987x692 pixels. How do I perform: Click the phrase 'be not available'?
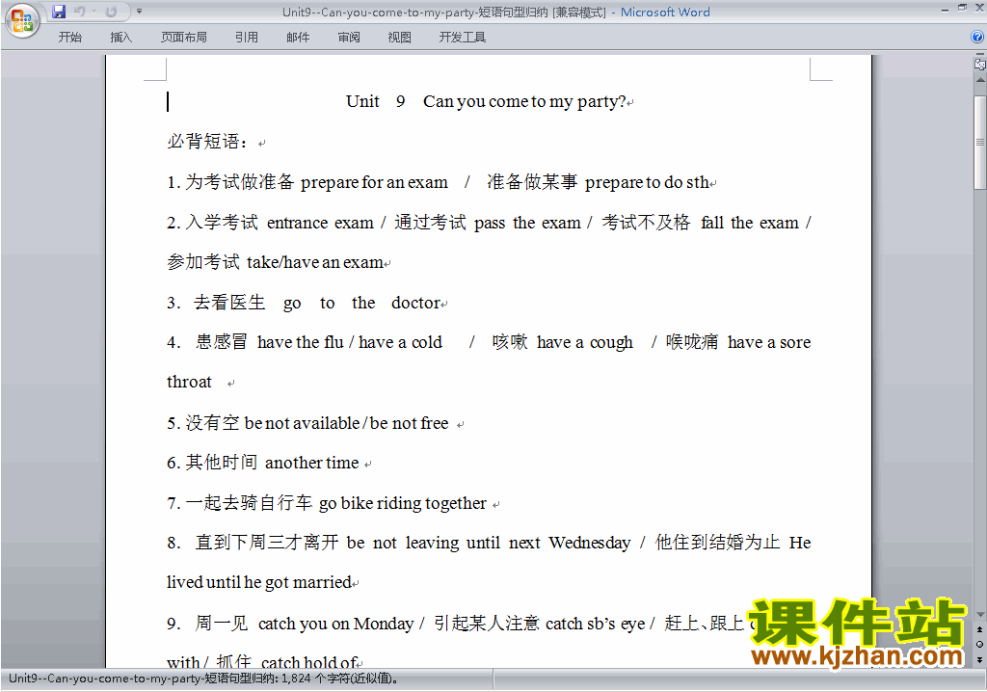click(302, 423)
